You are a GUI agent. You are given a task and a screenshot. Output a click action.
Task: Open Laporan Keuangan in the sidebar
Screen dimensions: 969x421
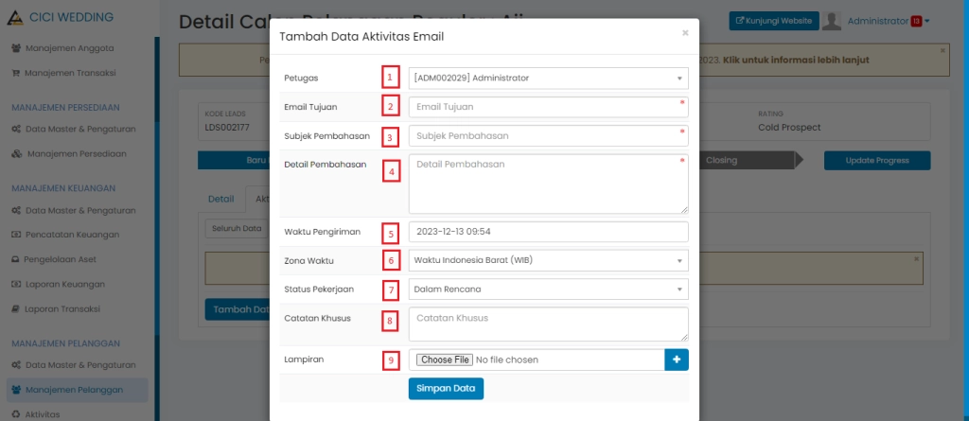coord(64,284)
